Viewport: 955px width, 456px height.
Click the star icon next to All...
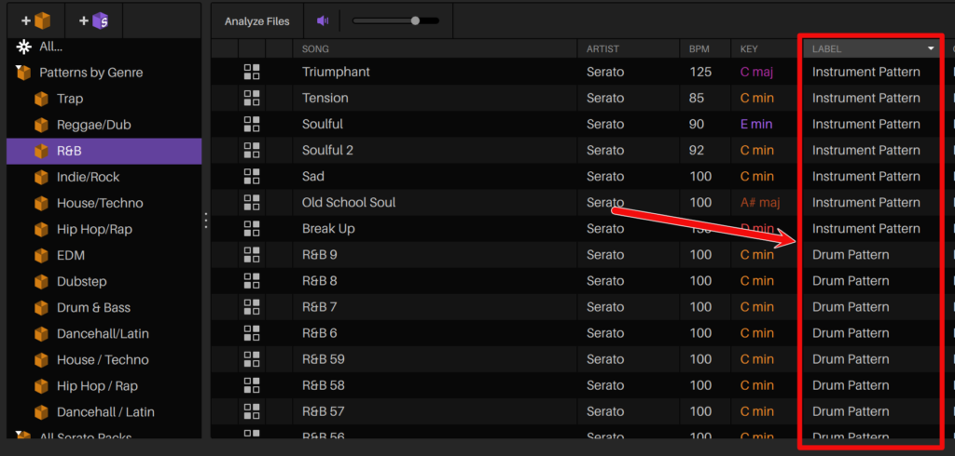[x=23, y=47]
